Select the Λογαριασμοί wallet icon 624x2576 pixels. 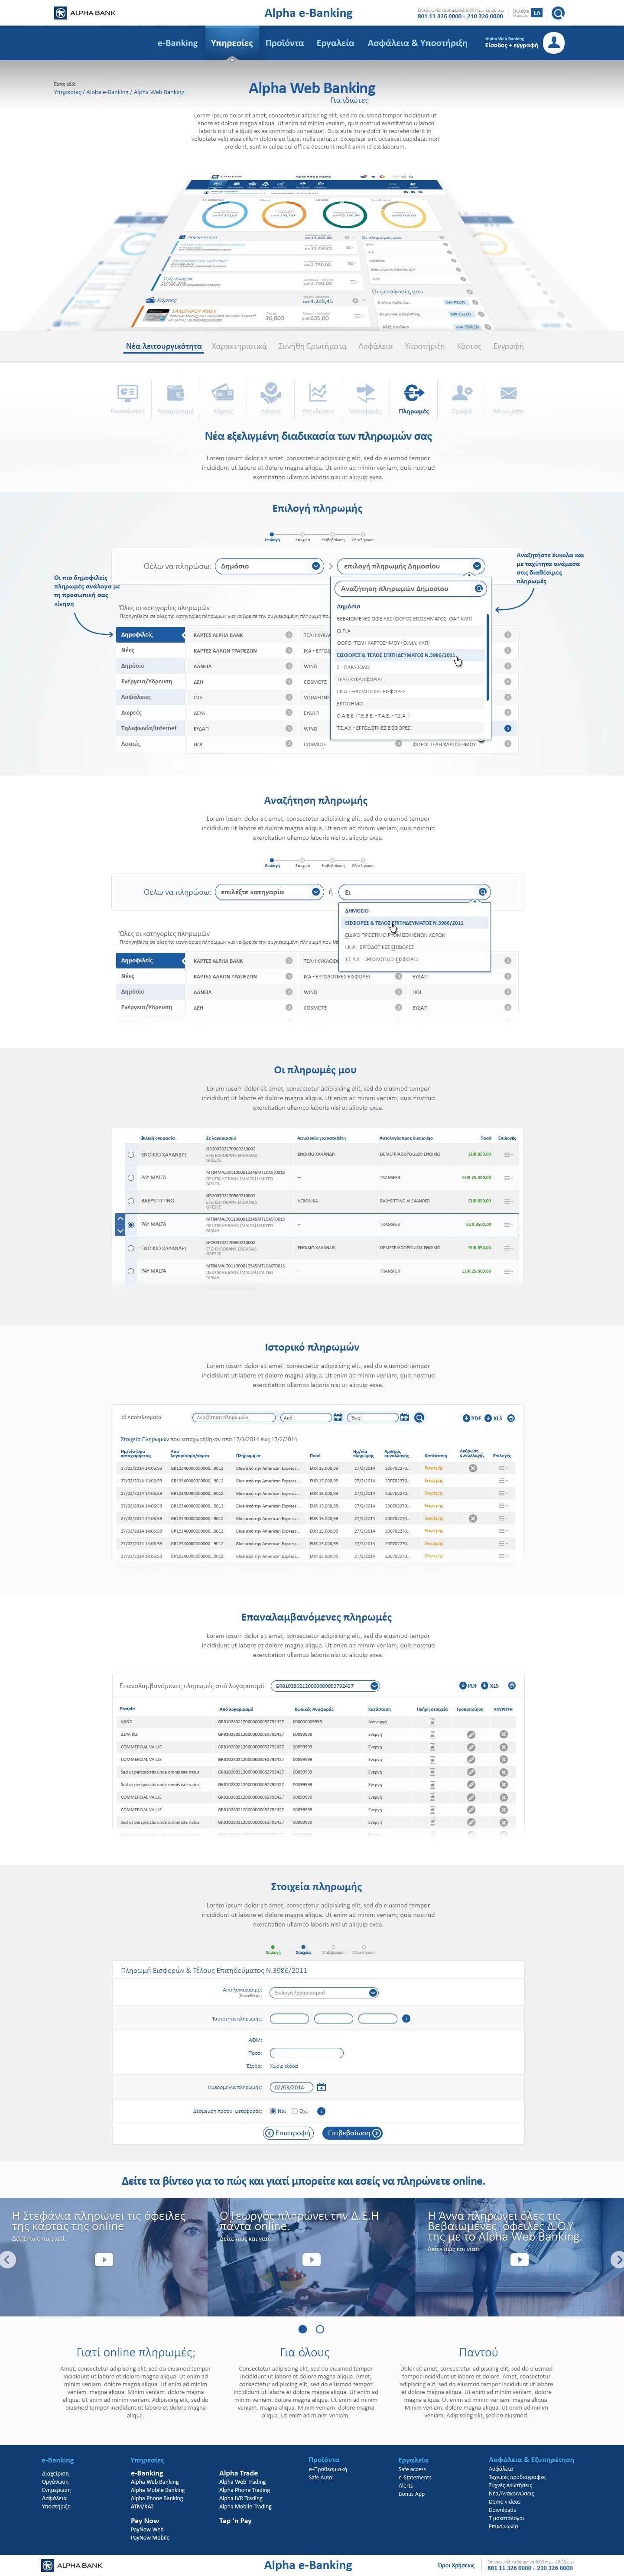tap(175, 393)
